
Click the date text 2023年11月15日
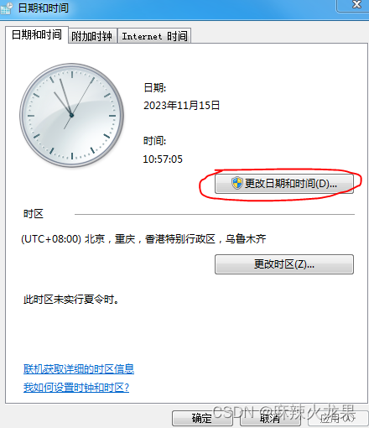[x=182, y=106]
